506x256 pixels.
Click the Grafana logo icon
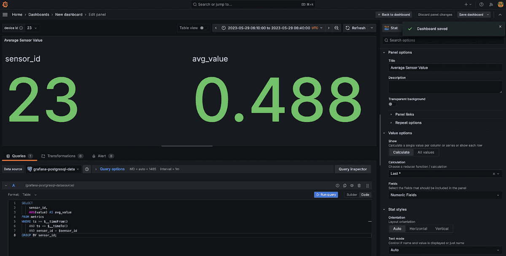click(x=5, y=4)
